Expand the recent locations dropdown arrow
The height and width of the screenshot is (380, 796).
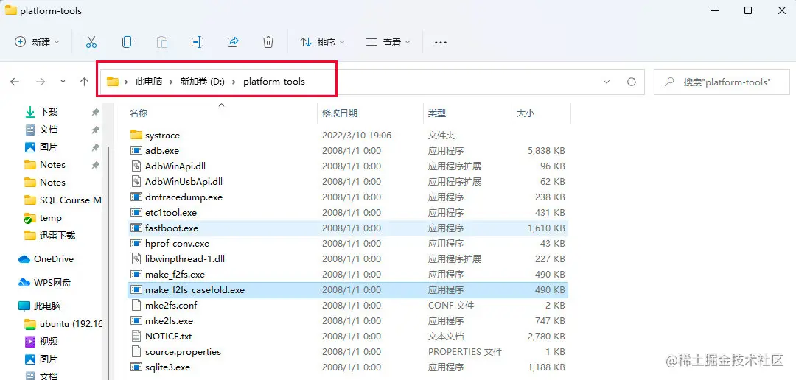[63, 82]
